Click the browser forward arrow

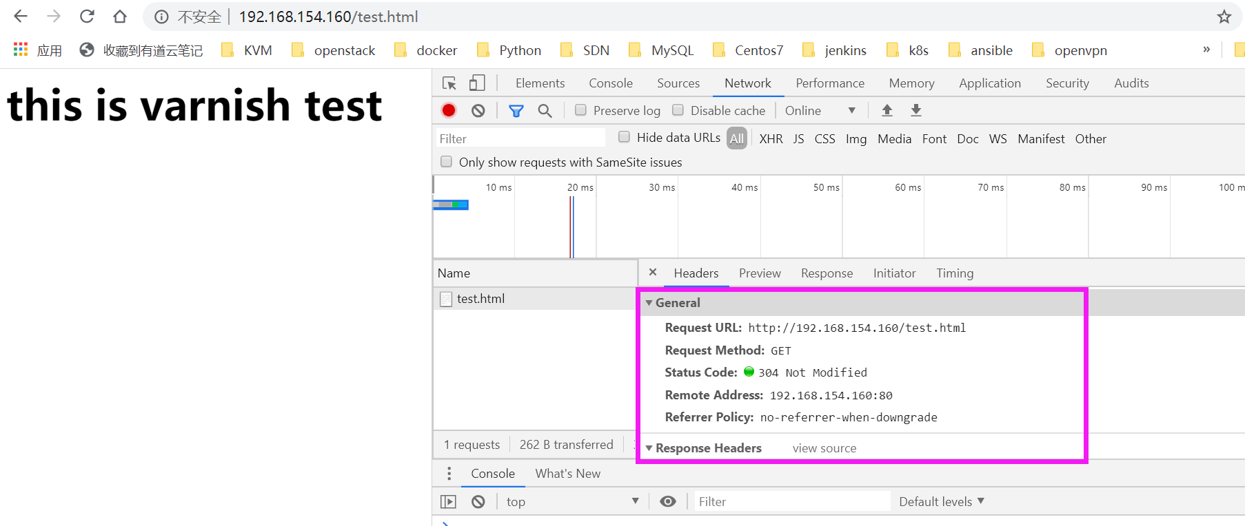54,17
